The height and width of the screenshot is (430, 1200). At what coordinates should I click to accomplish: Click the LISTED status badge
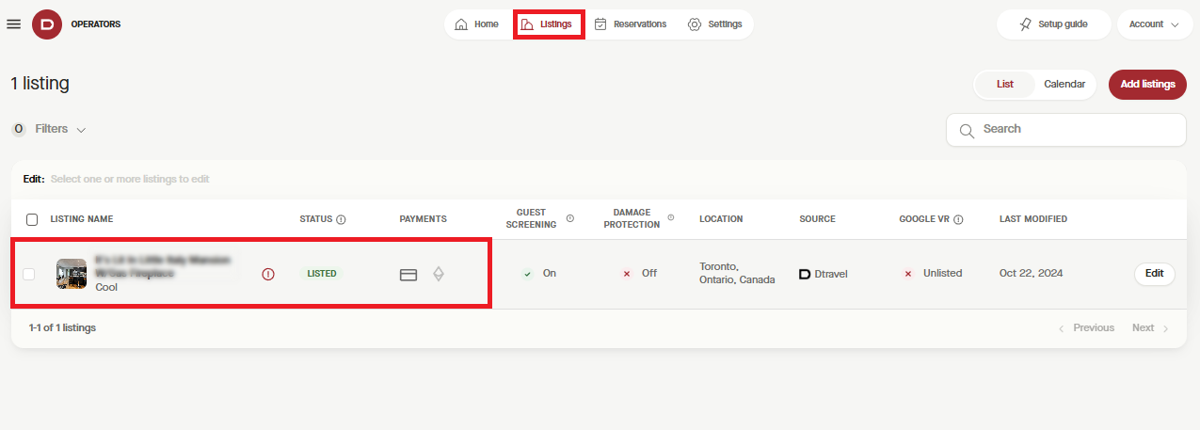[x=322, y=274]
